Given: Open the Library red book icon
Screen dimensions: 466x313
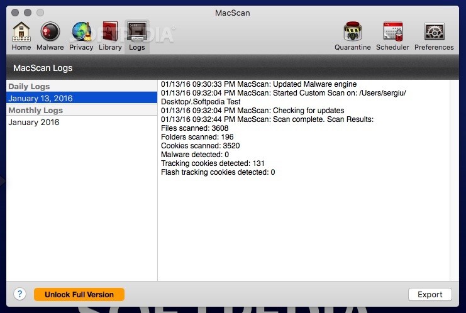Looking at the screenshot, I should [x=110, y=31].
